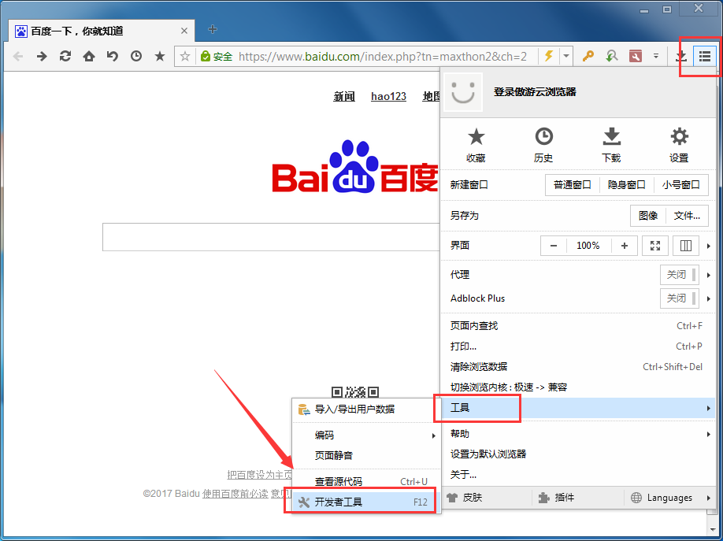Open the home page icon

(x=88, y=56)
